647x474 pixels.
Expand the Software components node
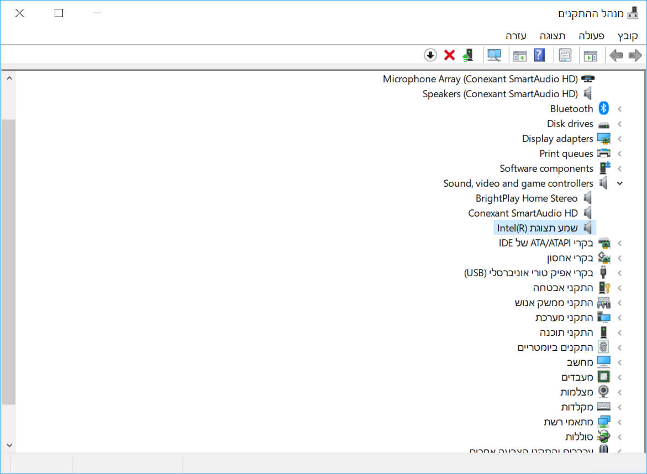coord(619,168)
